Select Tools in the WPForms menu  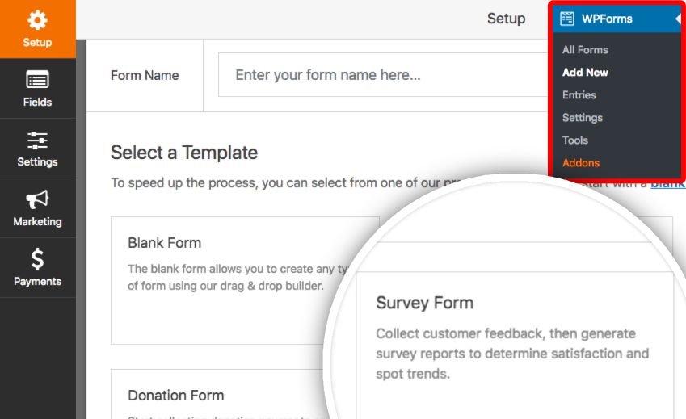point(574,140)
